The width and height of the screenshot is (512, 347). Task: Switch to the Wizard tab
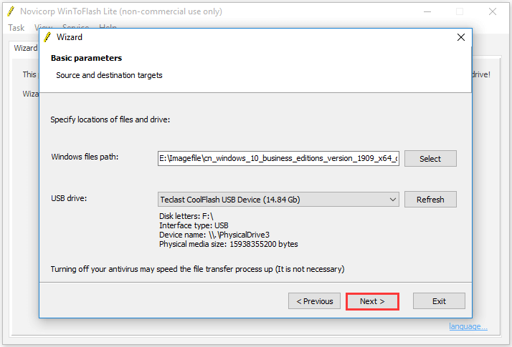pos(25,48)
